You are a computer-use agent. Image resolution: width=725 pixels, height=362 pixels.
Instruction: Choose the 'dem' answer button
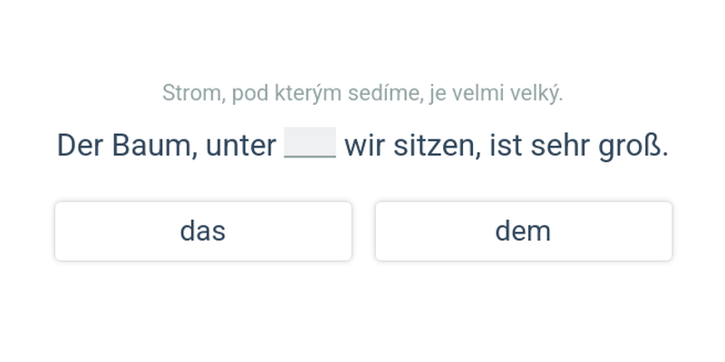coord(523,231)
